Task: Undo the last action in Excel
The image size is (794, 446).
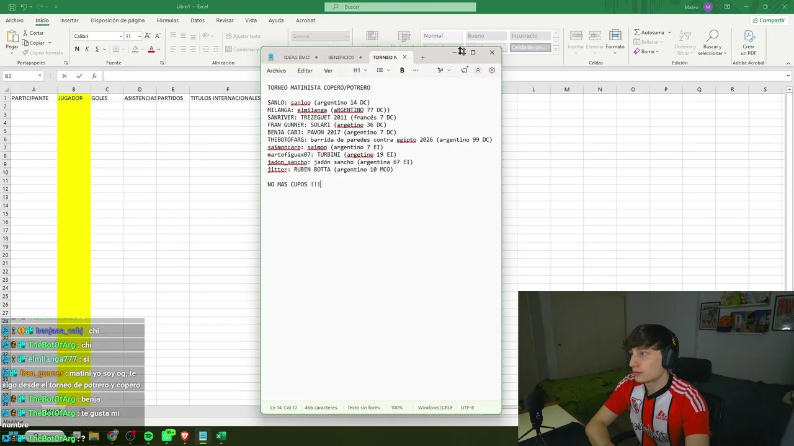Action: 24,6
